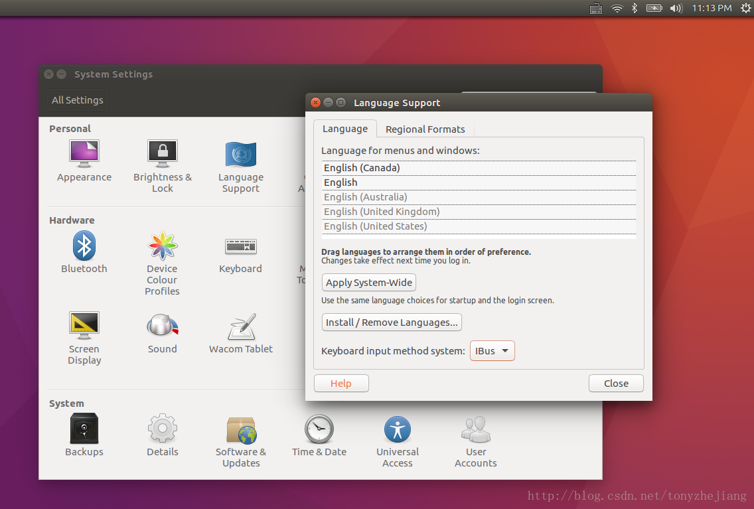
Task: Open Language Support in System Settings
Action: tap(240, 167)
